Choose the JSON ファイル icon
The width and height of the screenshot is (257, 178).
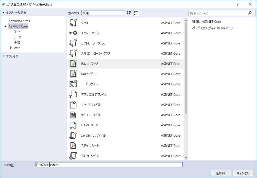click(73, 156)
